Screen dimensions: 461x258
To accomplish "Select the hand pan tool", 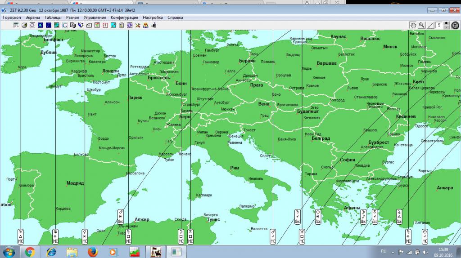I will (413, 25).
